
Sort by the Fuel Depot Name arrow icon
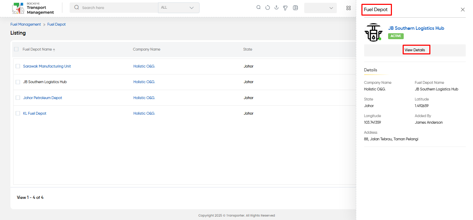54,50
